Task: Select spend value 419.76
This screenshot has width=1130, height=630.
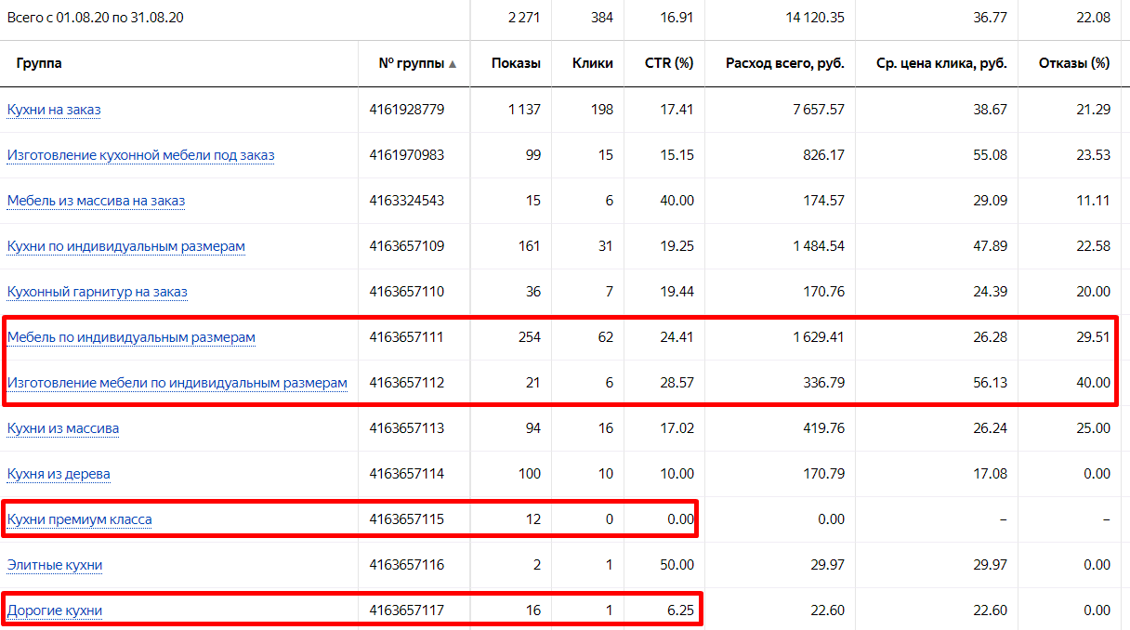Action: click(x=824, y=428)
